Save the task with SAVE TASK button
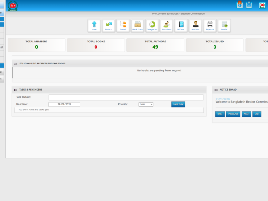Image resolution: width=268 pixels, height=201 pixels. [x=178, y=104]
